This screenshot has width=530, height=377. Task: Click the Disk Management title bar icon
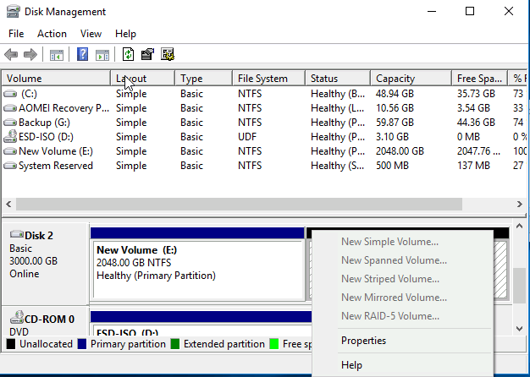pyautogui.click(x=14, y=12)
